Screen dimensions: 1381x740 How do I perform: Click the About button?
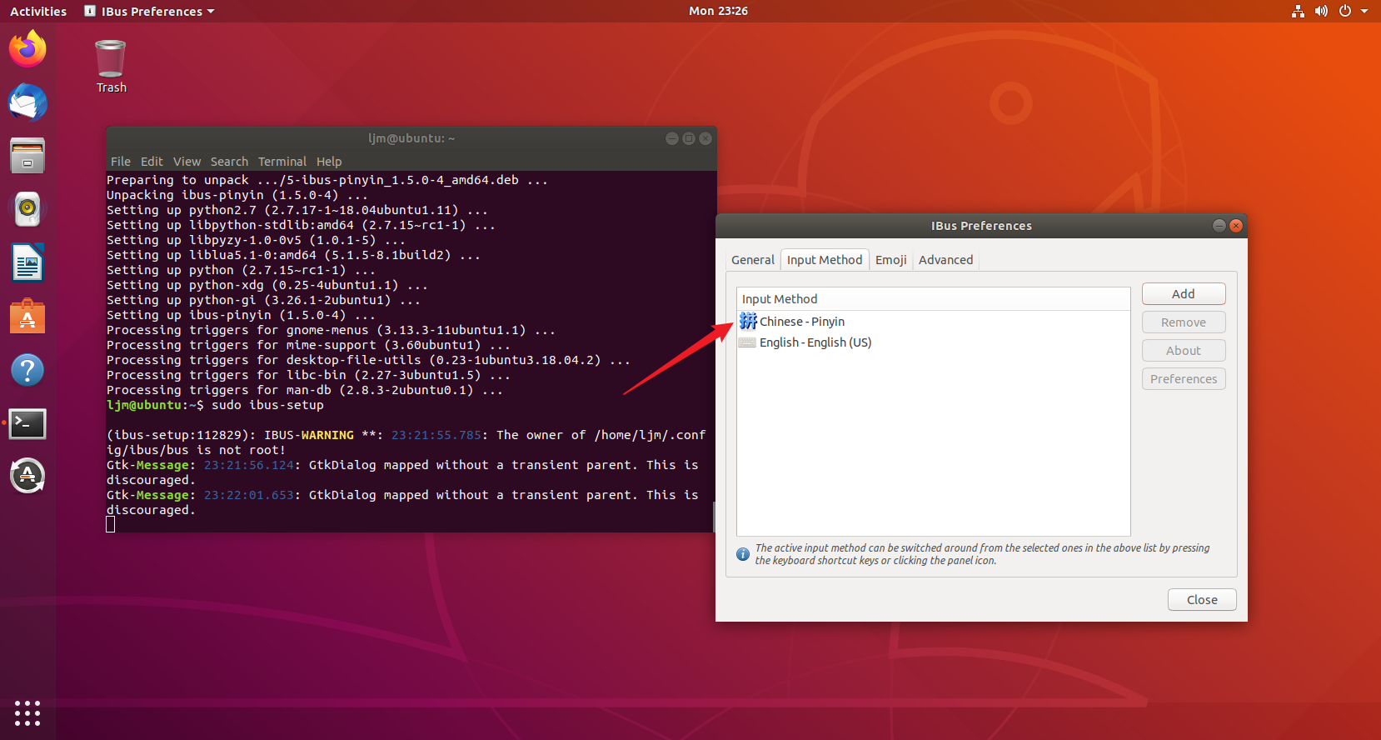click(1184, 351)
